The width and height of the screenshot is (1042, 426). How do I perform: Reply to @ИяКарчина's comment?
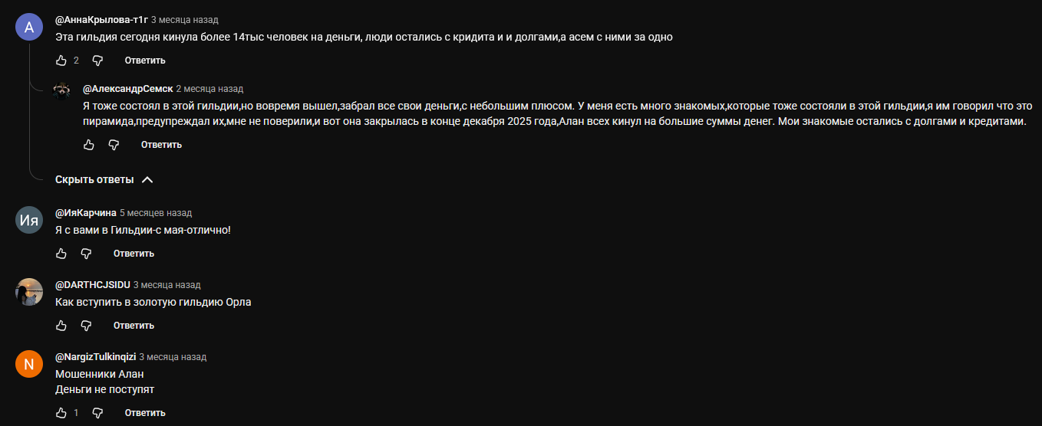(x=134, y=253)
